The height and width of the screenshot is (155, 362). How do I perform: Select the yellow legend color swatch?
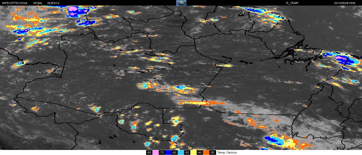coord(193,152)
